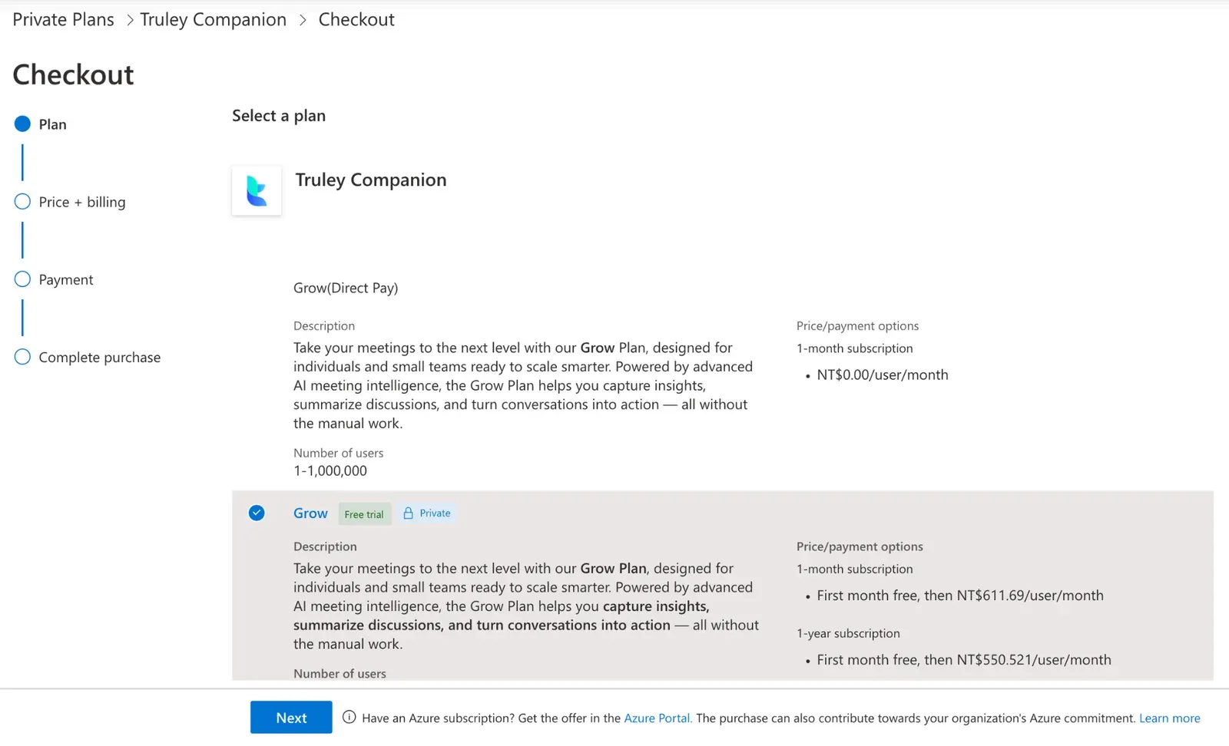This screenshot has width=1229, height=746.
Task: Open the Azure Portal link
Action: 658,718
